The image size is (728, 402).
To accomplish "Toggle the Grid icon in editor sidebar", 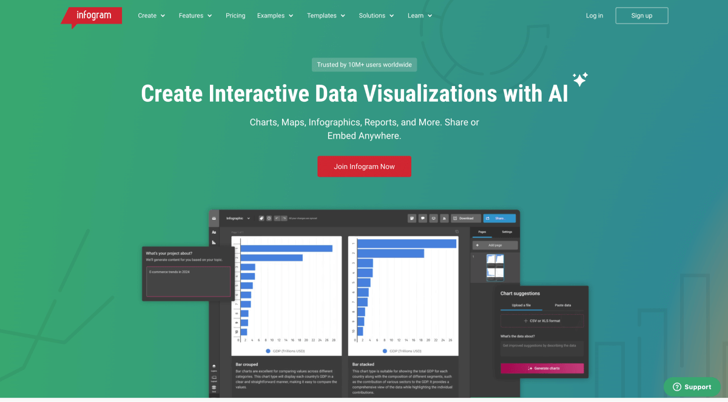I will pos(214,389).
